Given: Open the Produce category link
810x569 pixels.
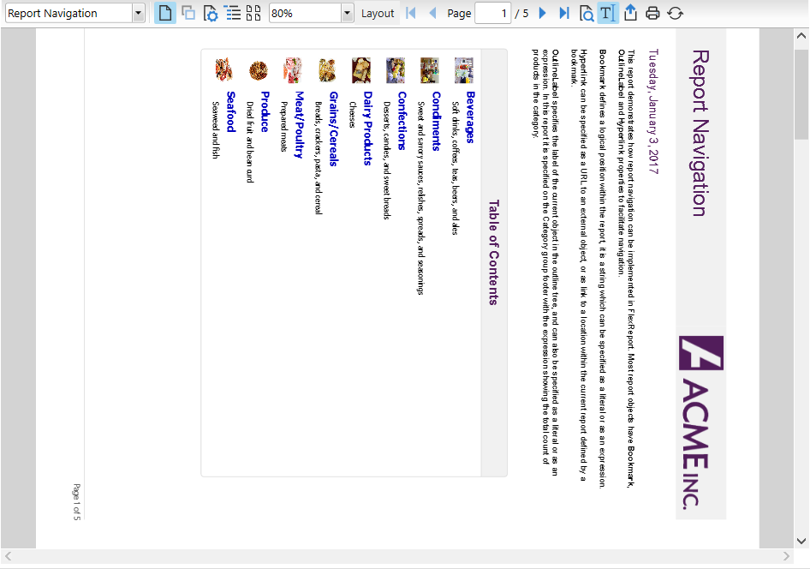Looking at the screenshot, I should coord(265,111).
